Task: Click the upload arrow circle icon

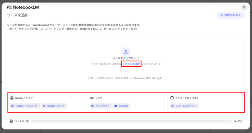Action: 126,52
